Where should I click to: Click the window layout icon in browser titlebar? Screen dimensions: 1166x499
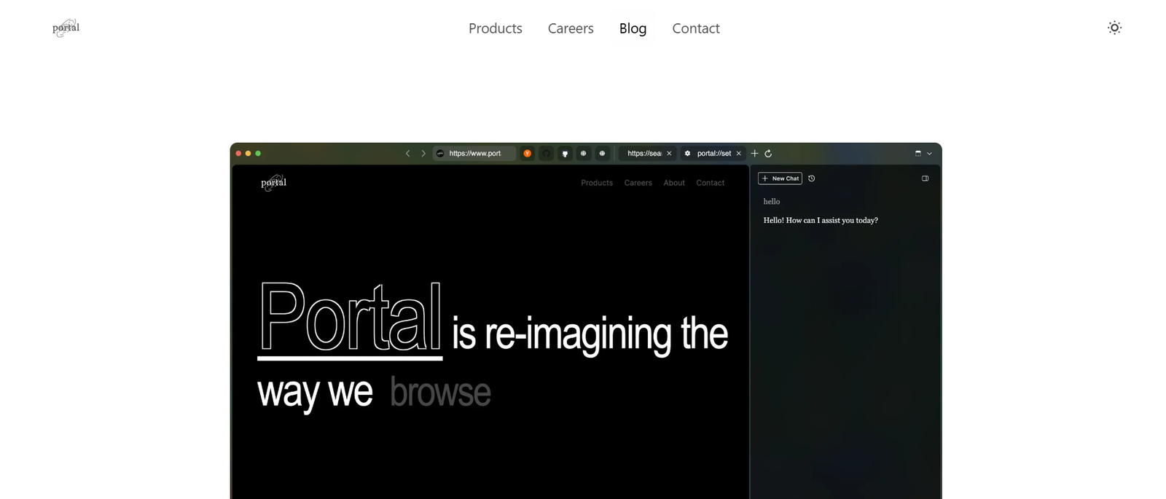pyautogui.click(x=917, y=153)
